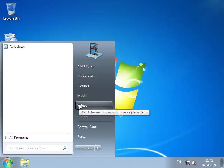Click the Search programs and files box
This screenshot has width=224, height=168.
point(37,148)
